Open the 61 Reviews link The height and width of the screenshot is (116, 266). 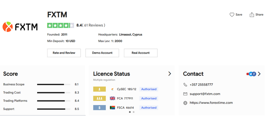tap(93, 25)
